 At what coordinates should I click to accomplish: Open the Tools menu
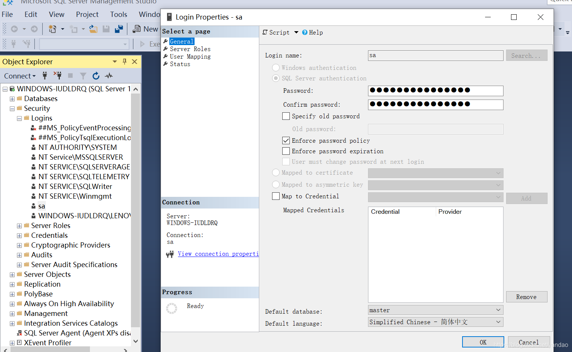(x=119, y=14)
